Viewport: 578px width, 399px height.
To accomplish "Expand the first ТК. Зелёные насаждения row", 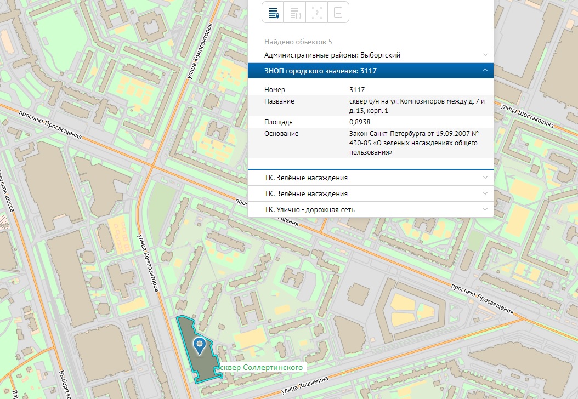I will 485,178.
